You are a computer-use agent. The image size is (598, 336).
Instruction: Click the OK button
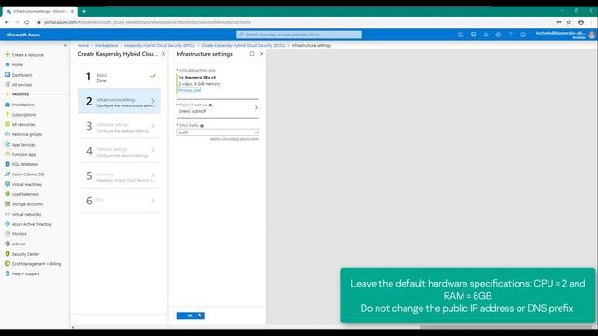click(x=190, y=315)
